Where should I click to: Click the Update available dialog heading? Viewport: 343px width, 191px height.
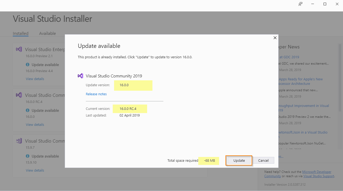tap(99, 46)
